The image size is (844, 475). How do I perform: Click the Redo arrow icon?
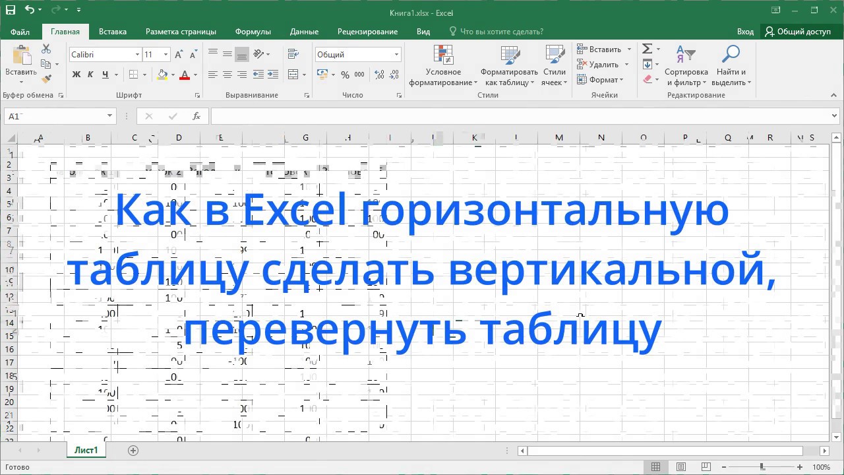tap(56, 10)
